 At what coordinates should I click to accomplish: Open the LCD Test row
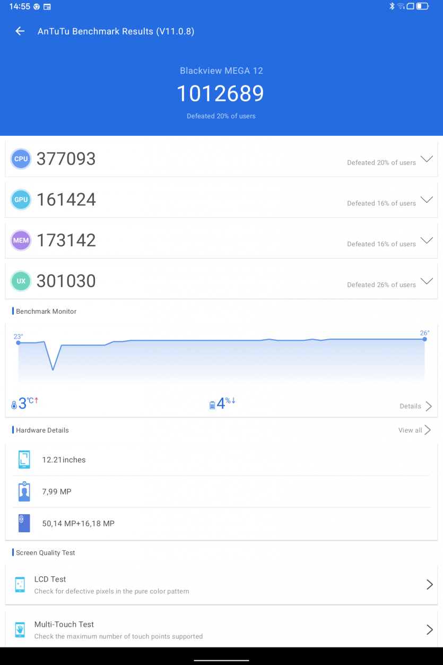click(221, 584)
